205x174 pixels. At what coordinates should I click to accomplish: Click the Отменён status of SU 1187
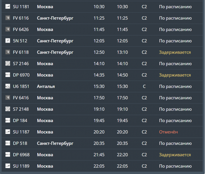(x=168, y=132)
